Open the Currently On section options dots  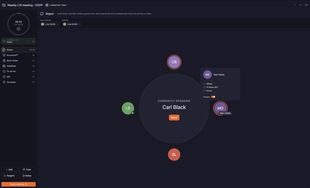(x=28, y=41)
